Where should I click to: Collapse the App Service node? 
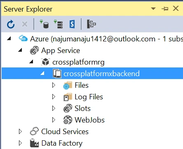[x=20, y=50]
